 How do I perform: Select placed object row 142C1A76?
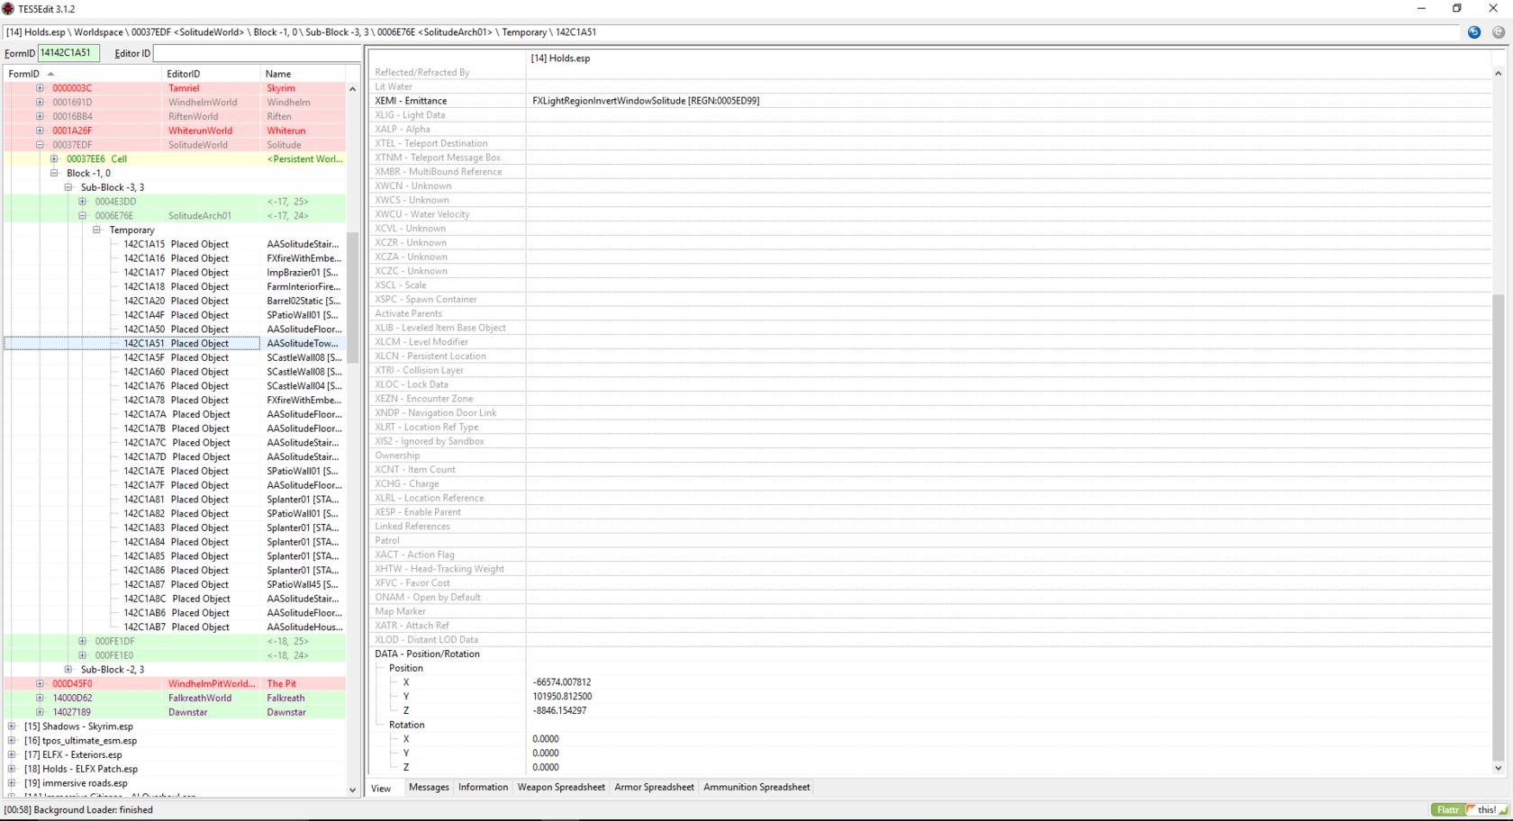pyautogui.click(x=176, y=386)
